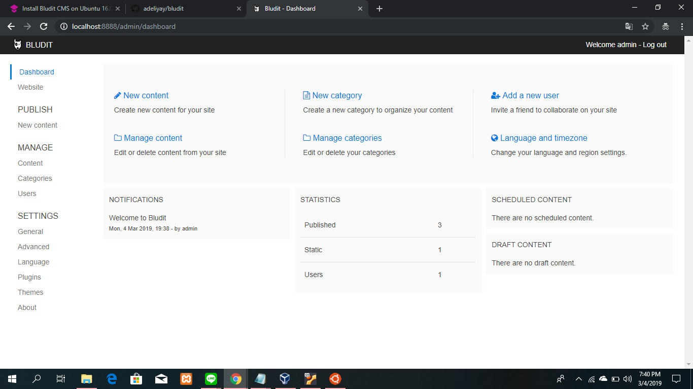Open the Action Center notifications icon

[x=676, y=379]
